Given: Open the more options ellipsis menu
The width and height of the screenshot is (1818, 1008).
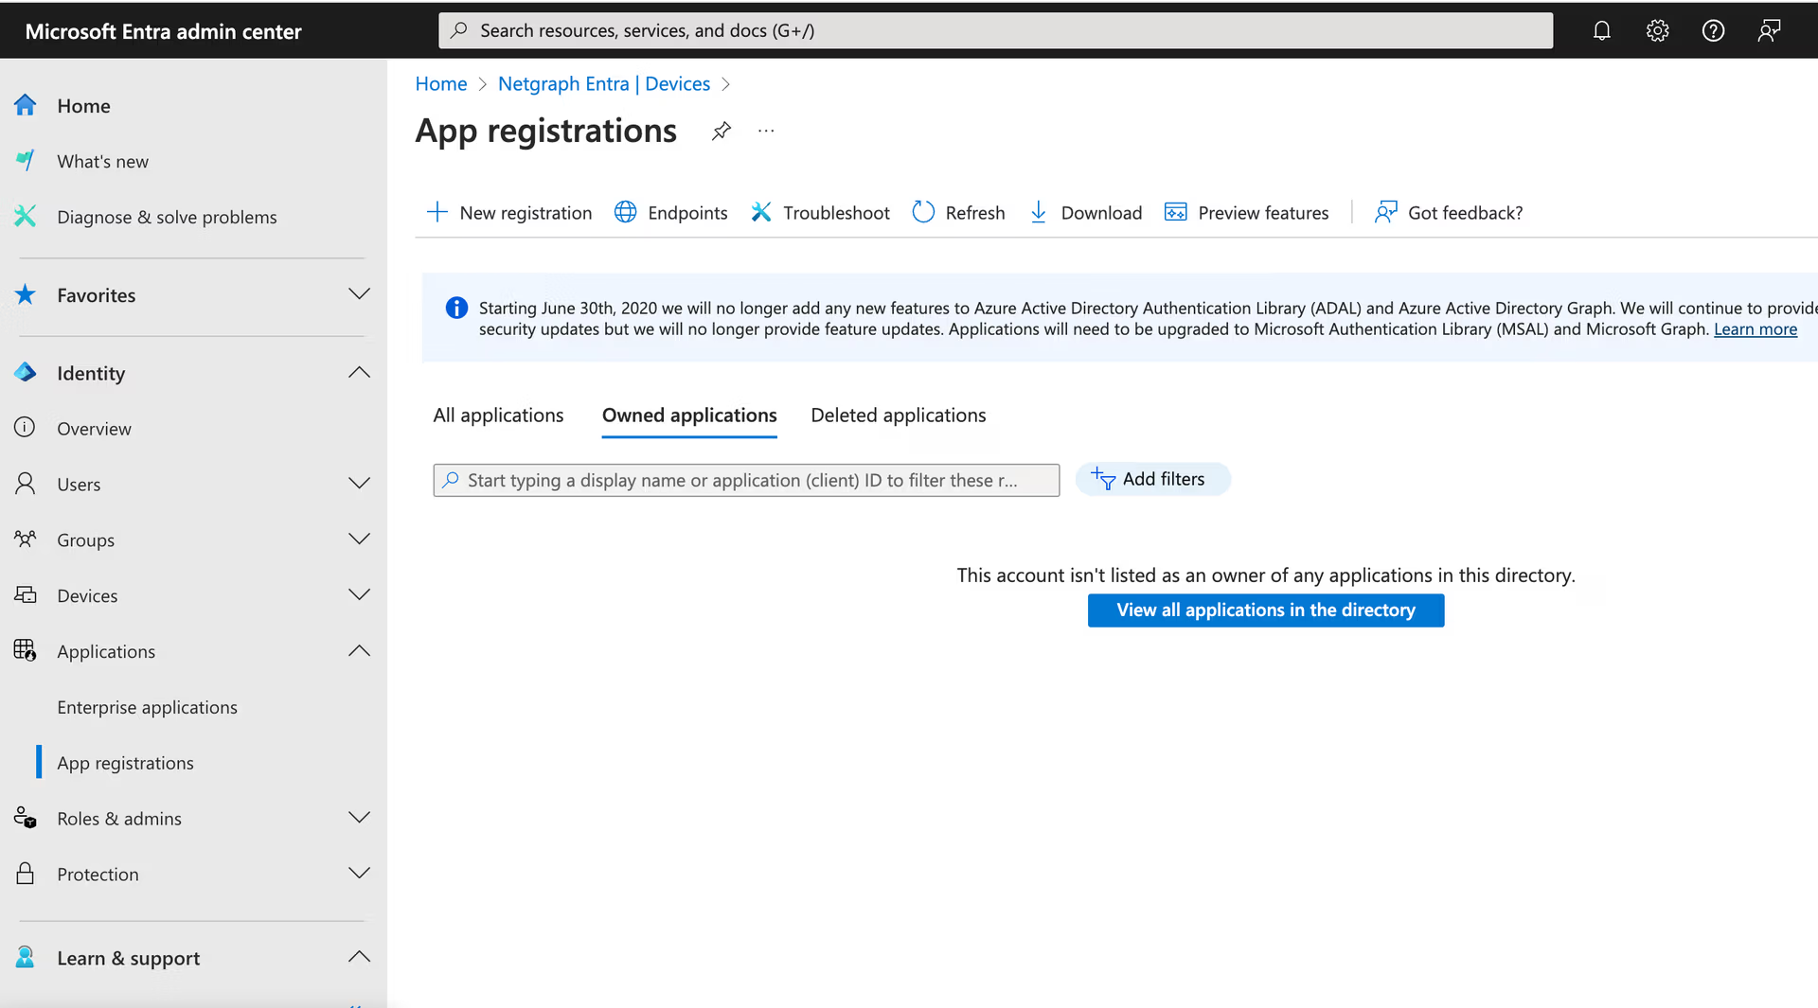Looking at the screenshot, I should tap(766, 131).
